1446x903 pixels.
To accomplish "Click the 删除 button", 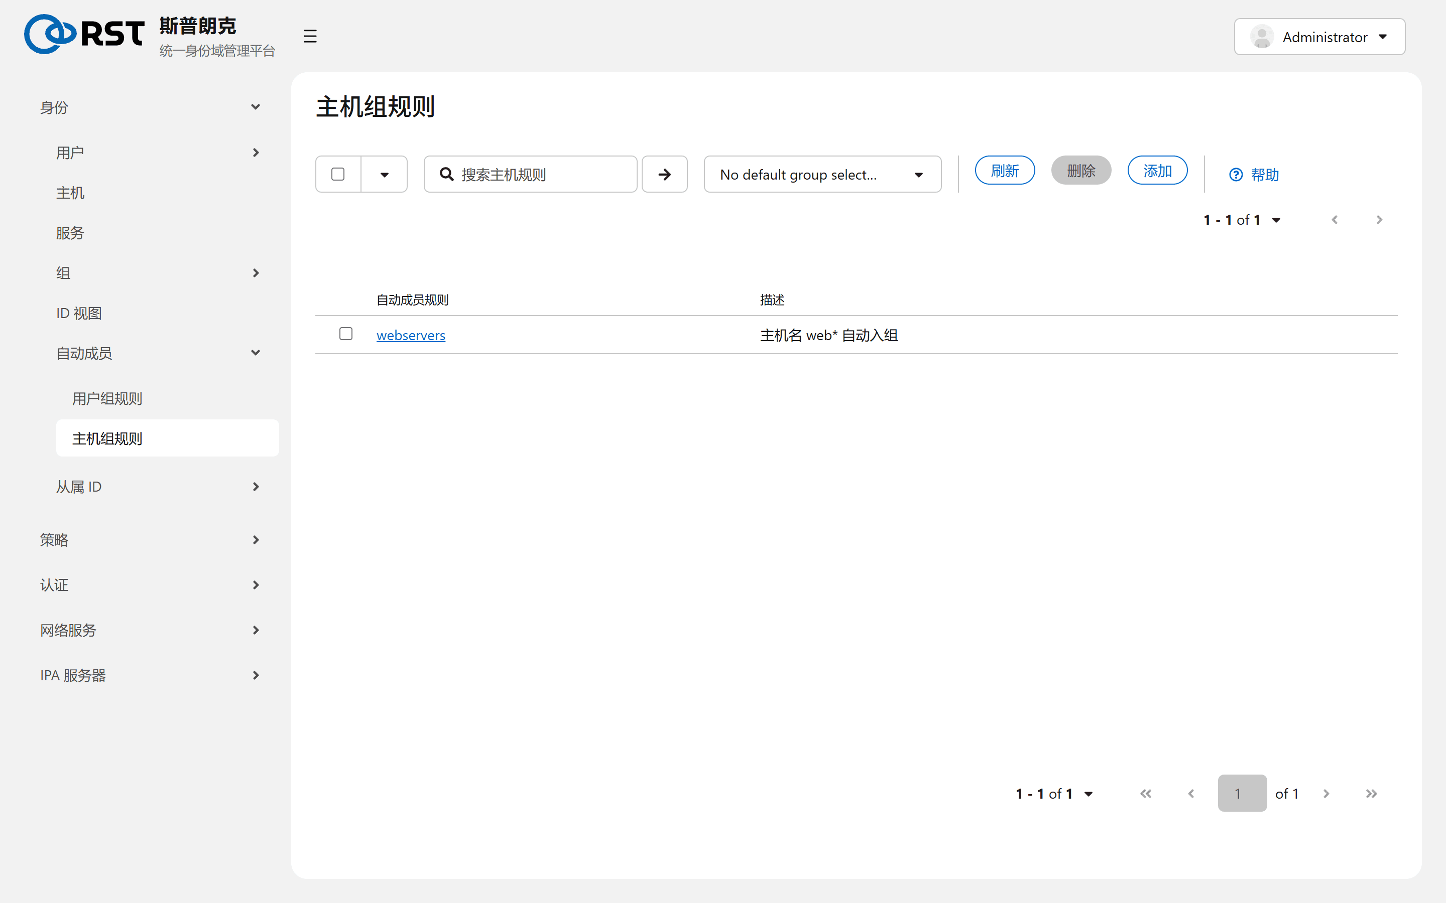I will pyautogui.click(x=1081, y=171).
